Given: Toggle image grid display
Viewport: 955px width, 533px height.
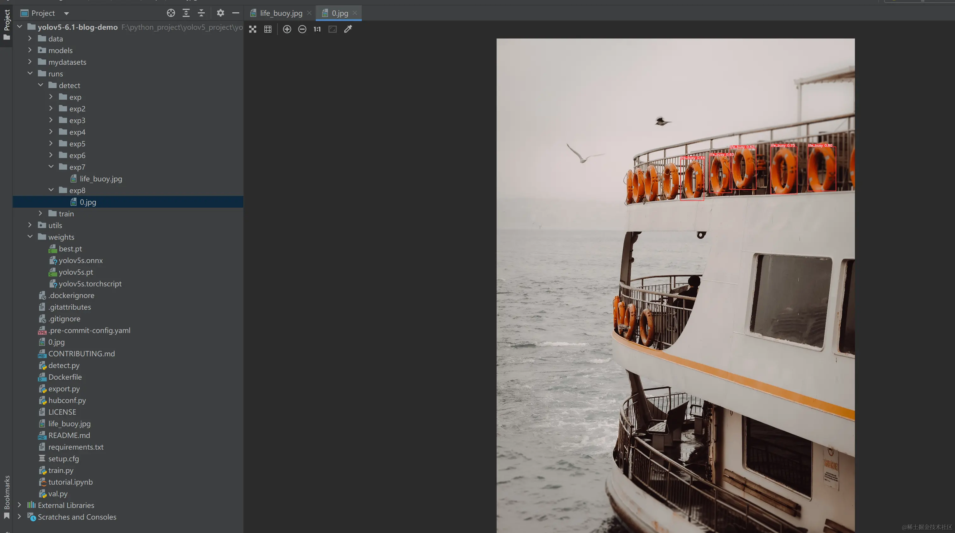Looking at the screenshot, I should pyautogui.click(x=268, y=29).
